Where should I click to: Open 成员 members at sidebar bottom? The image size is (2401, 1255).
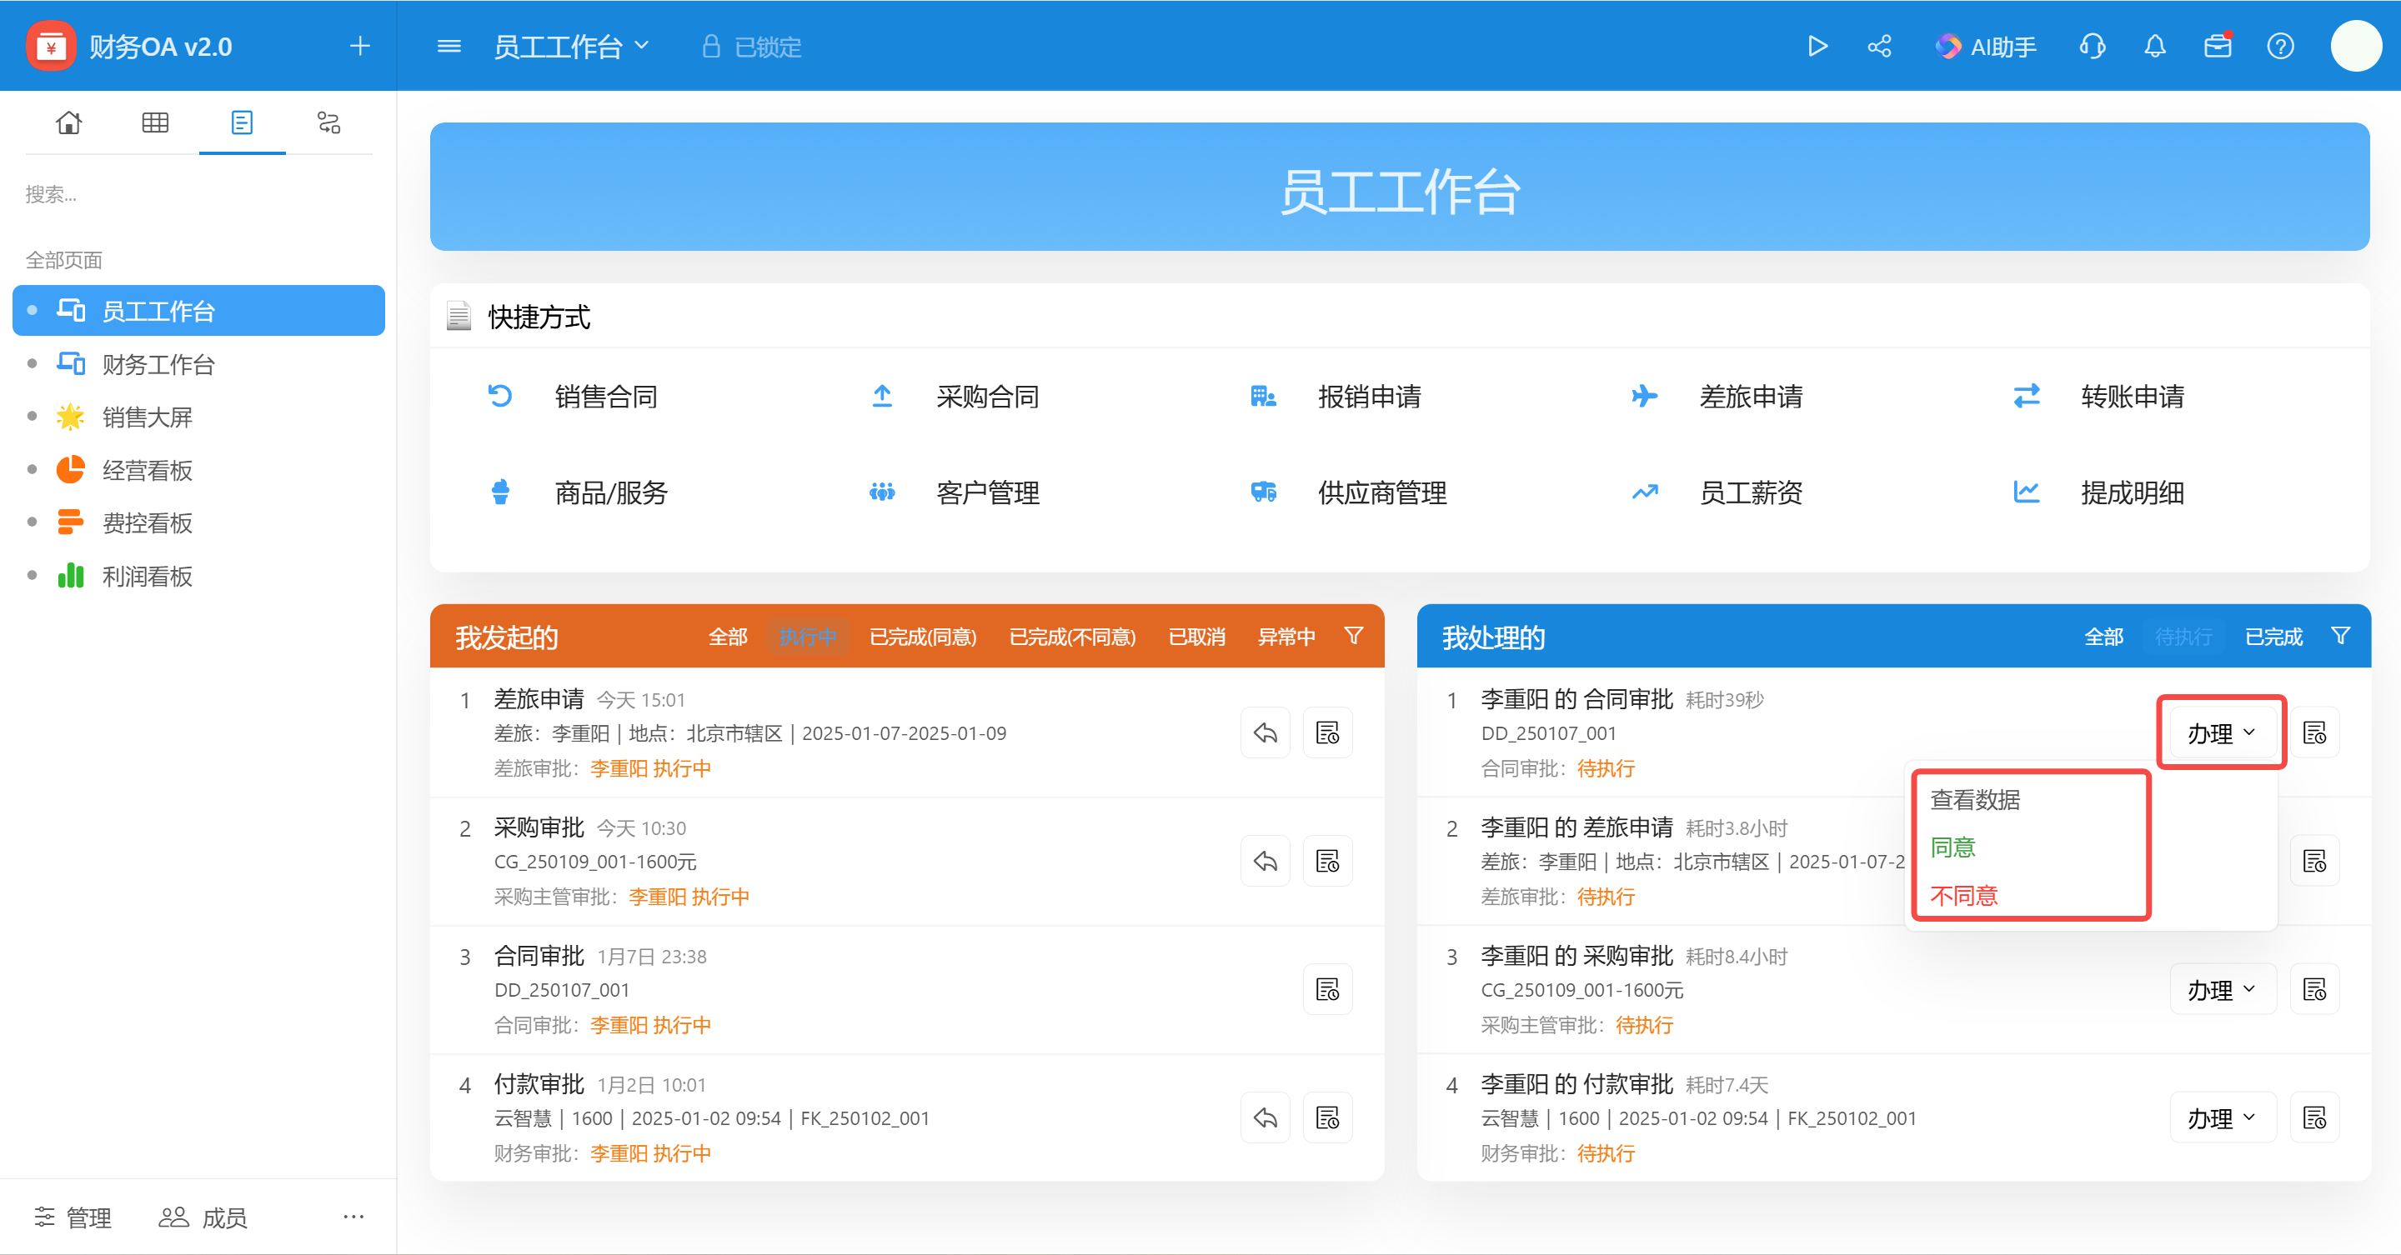point(203,1217)
